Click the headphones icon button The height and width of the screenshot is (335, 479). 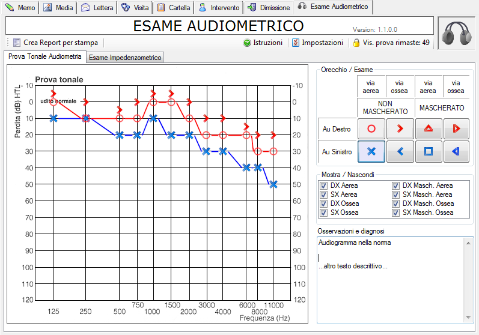pos(455,34)
